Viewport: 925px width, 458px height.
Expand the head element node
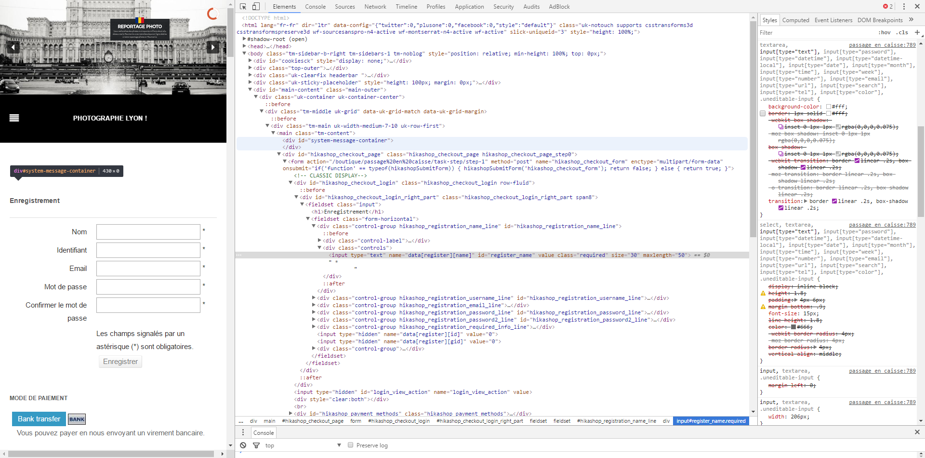(244, 46)
